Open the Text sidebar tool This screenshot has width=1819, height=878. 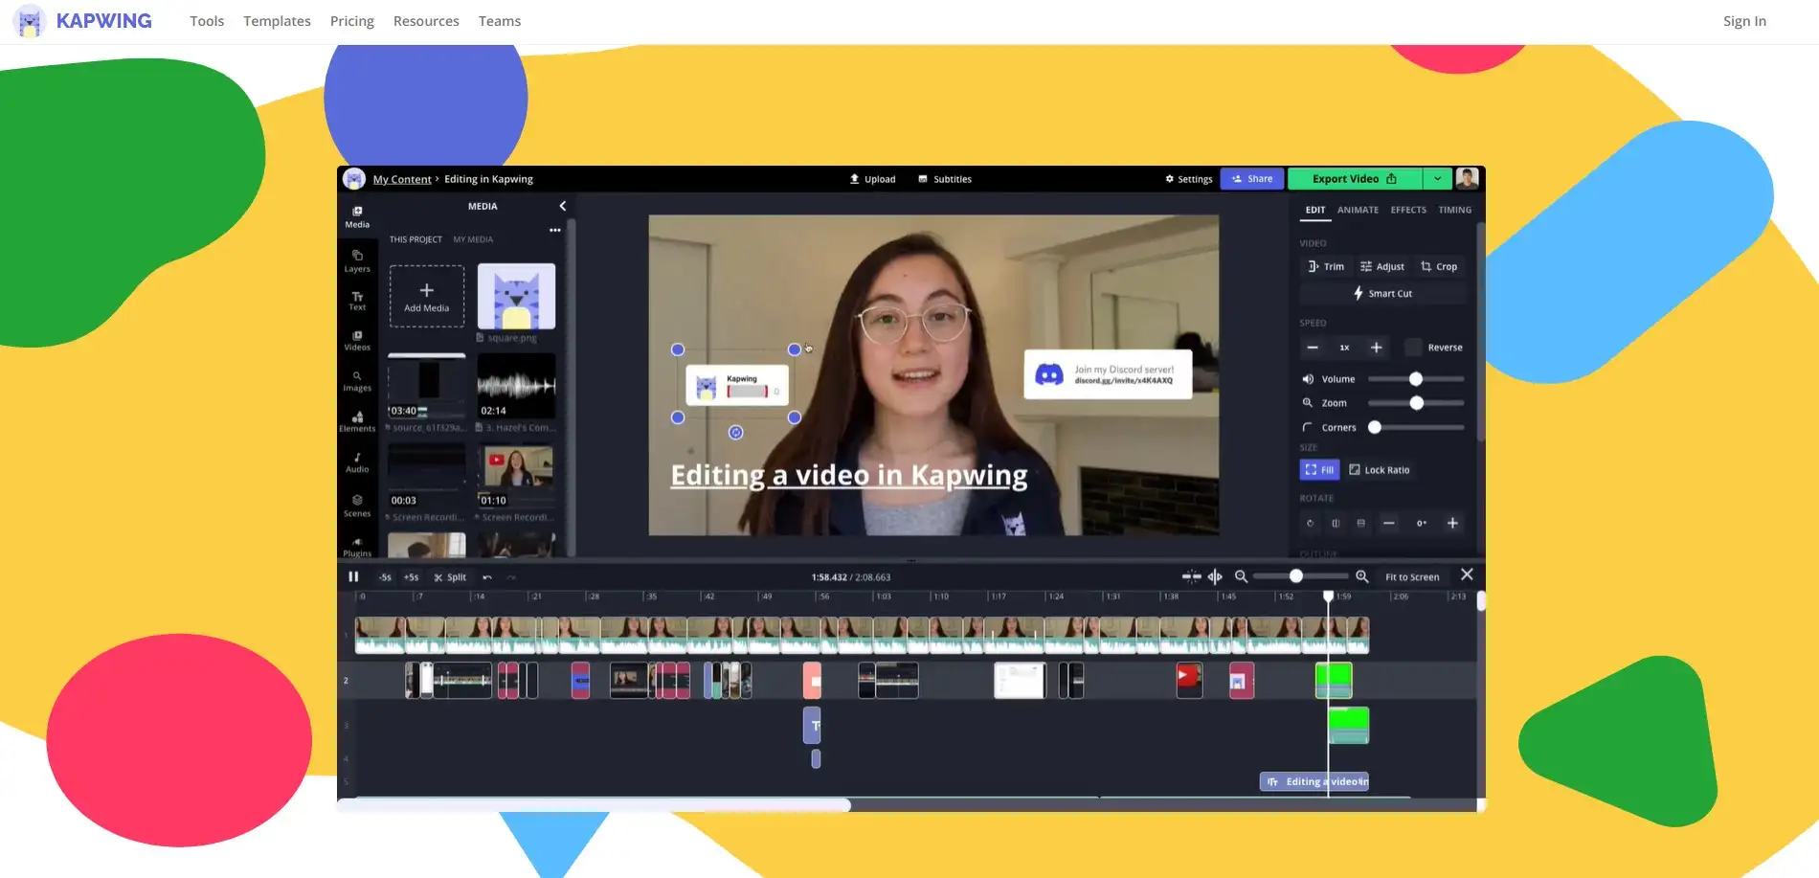pyautogui.click(x=357, y=301)
